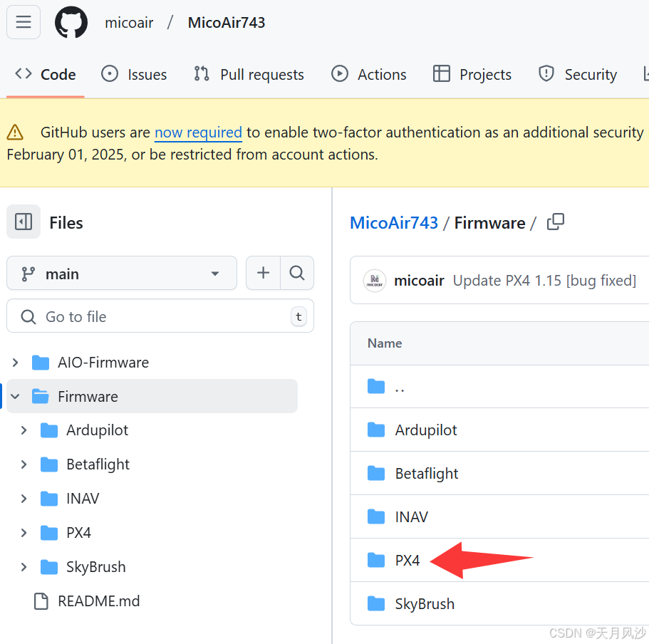
Task: Collapse the Firmware folder chevron
Action: [15, 397]
